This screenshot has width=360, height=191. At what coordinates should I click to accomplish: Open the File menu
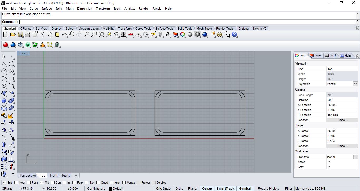[x=4, y=8]
